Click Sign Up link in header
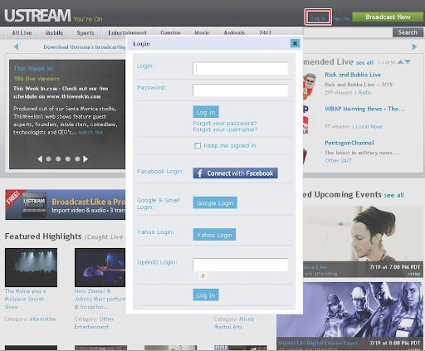The image size is (425, 351). 341,18
